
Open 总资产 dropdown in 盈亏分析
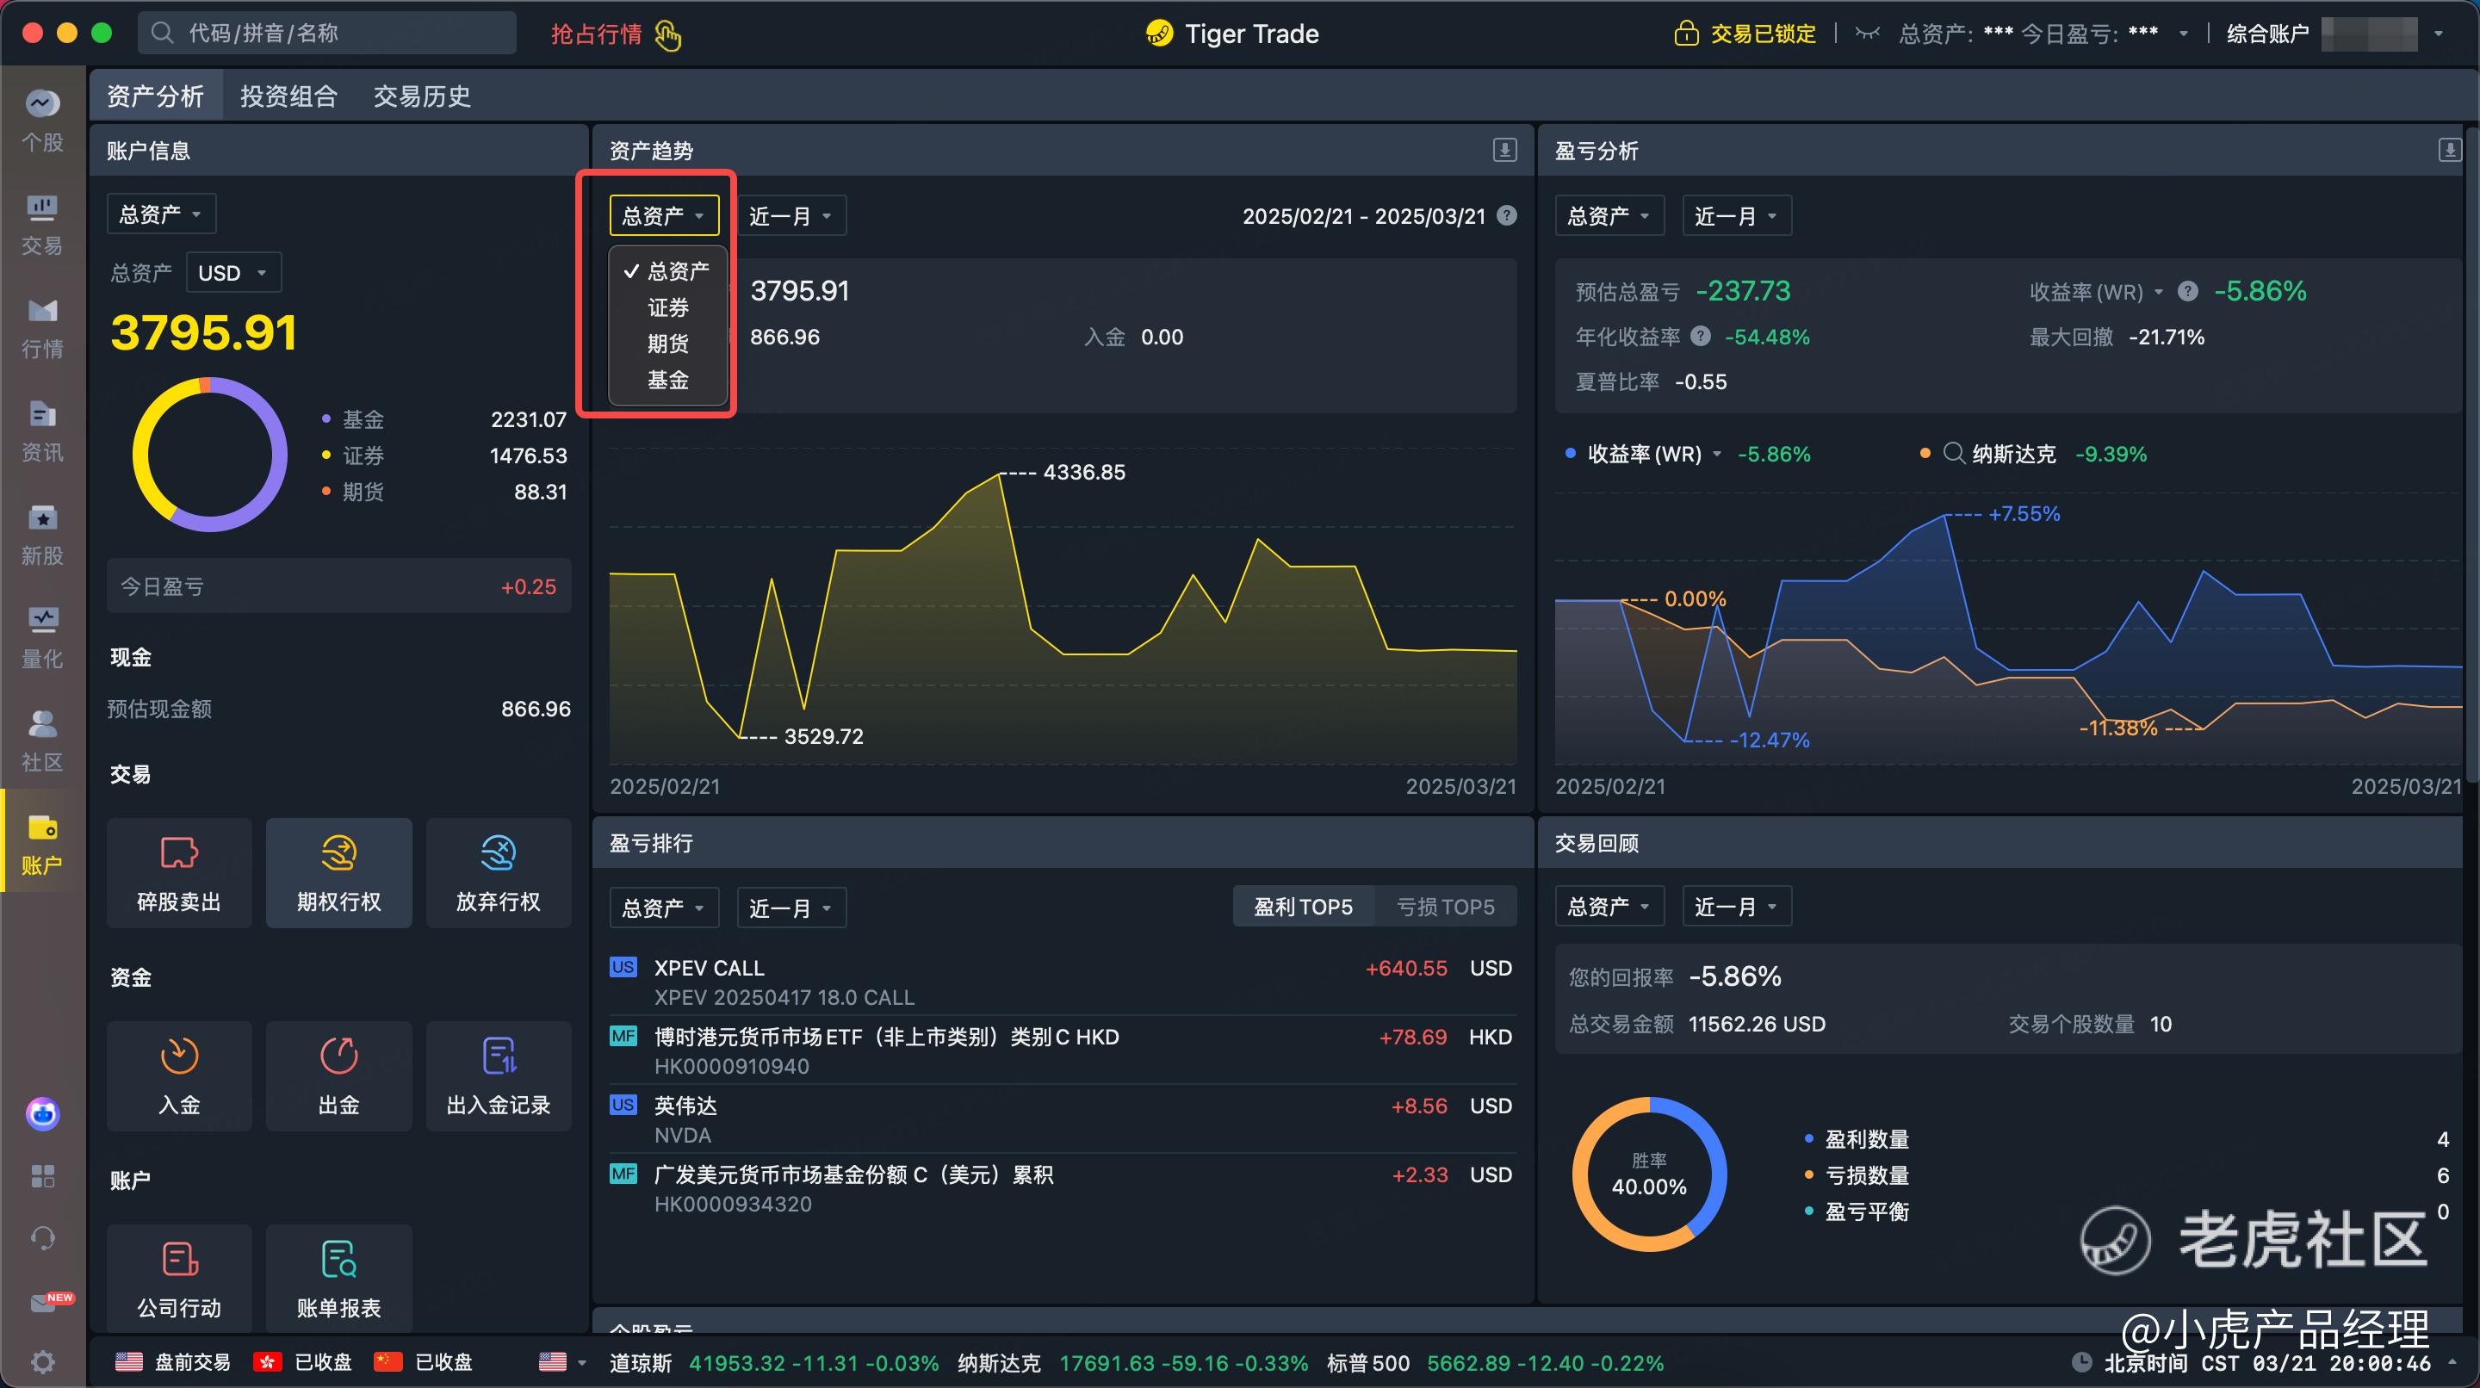[1609, 215]
